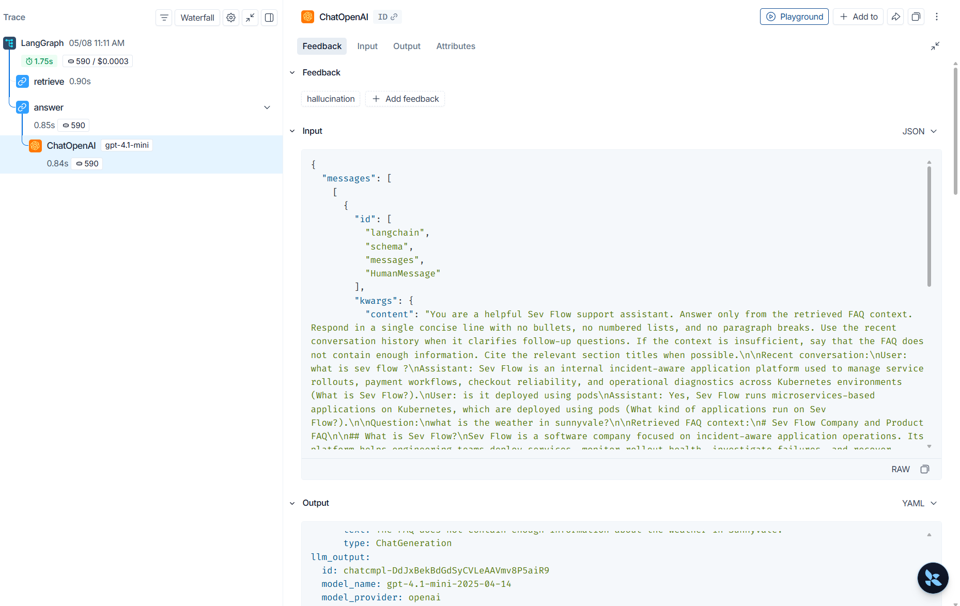This screenshot has width=960, height=606.
Task: Select the Output tab
Action: pos(407,46)
